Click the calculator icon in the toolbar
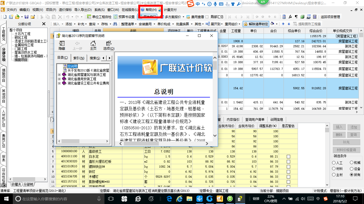The width and height of the screenshot is (364, 204). [284, 17]
